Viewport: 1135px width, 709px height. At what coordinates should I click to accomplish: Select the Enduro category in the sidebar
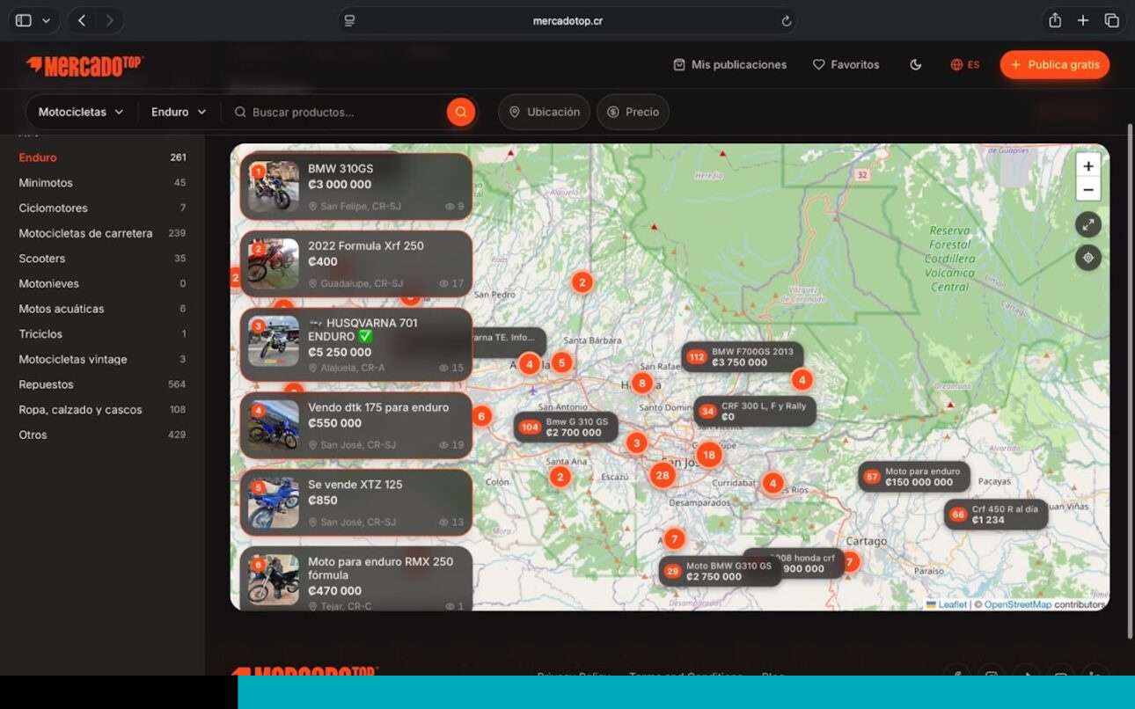click(x=102, y=157)
